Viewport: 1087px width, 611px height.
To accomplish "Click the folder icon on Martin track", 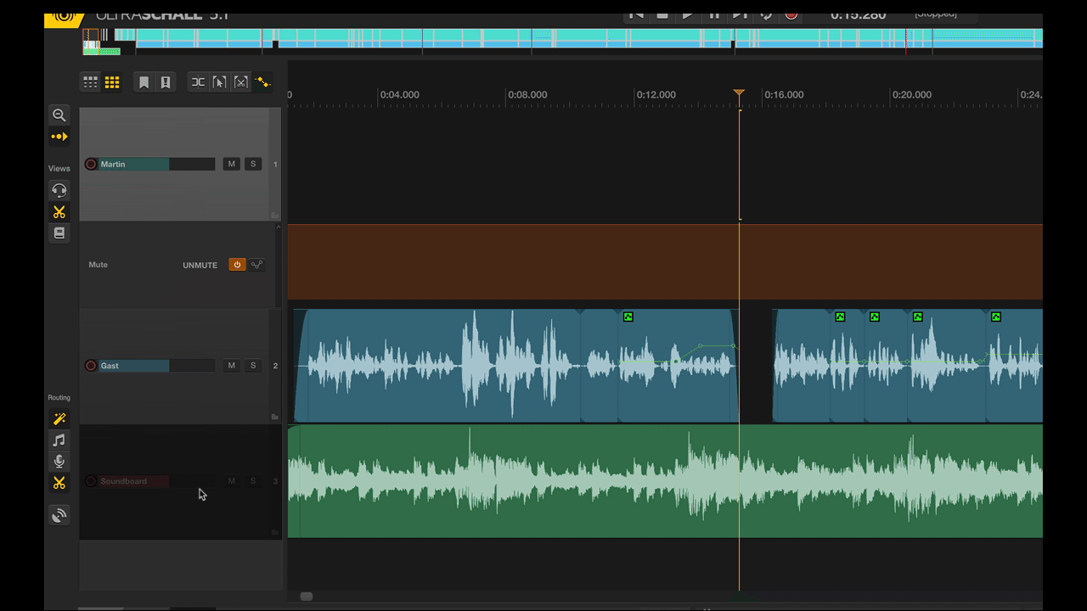I will pos(275,216).
